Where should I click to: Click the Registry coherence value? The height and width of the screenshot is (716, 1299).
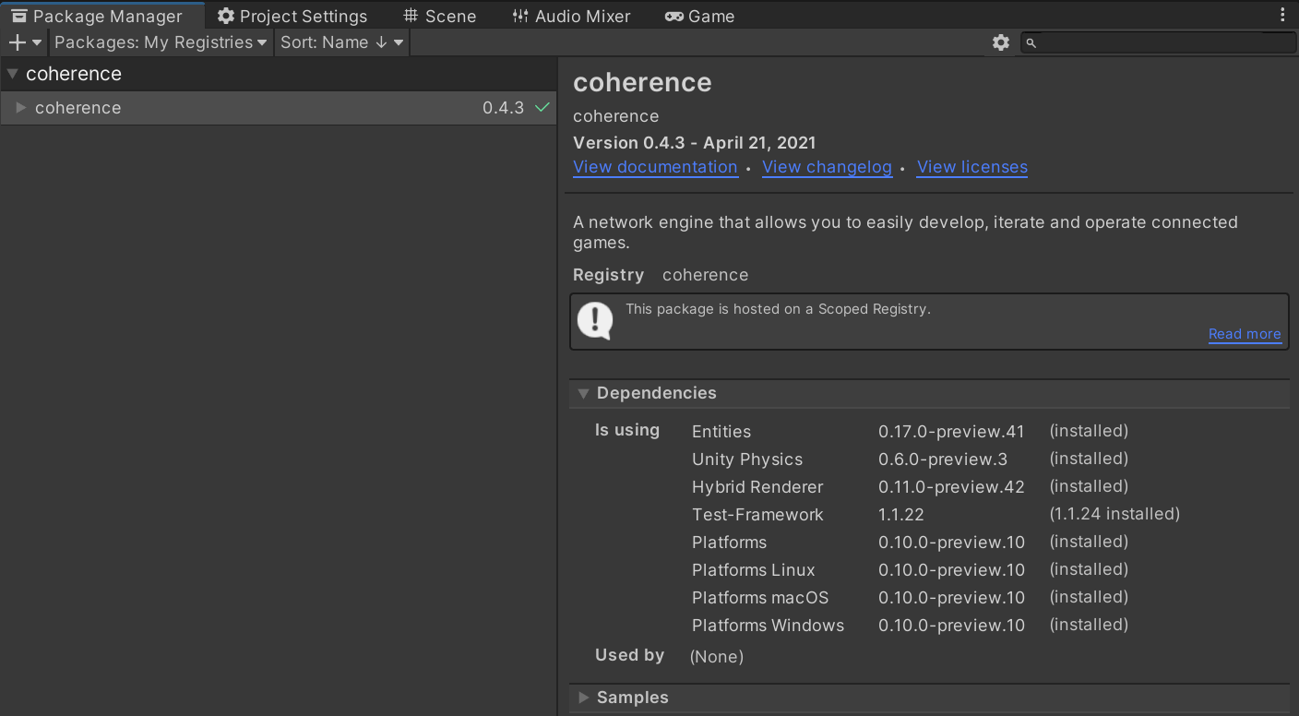tap(705, 275)
